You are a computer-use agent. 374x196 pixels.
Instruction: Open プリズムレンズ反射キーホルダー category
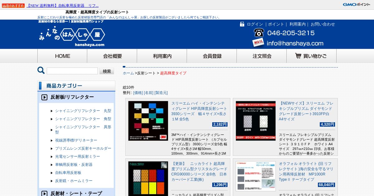(x=83, y=148)
